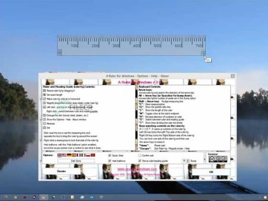Close the Options - Help - About window
Image resolution: width=268 pixels, height=201 pixels.
(233, 76)
